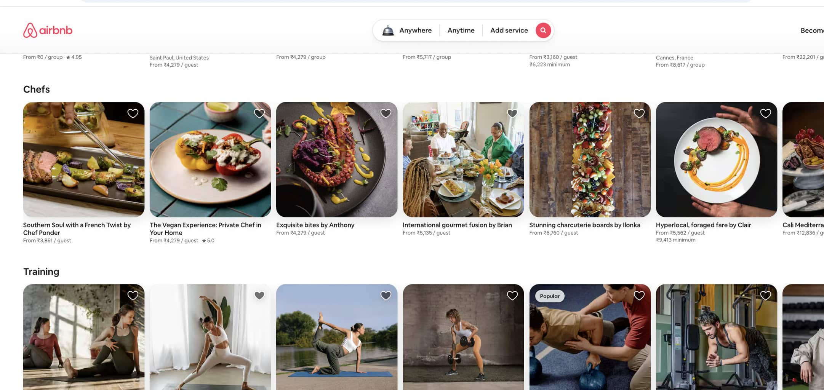Open the lakeside yoga mat Training photo
Image resolution: width=824 pixels, height=390 pixels.
pyautogui.click(x=337, y=337)
